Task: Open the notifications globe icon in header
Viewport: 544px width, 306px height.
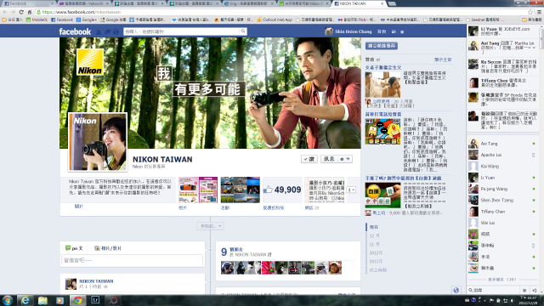Action: click(116, 31)
